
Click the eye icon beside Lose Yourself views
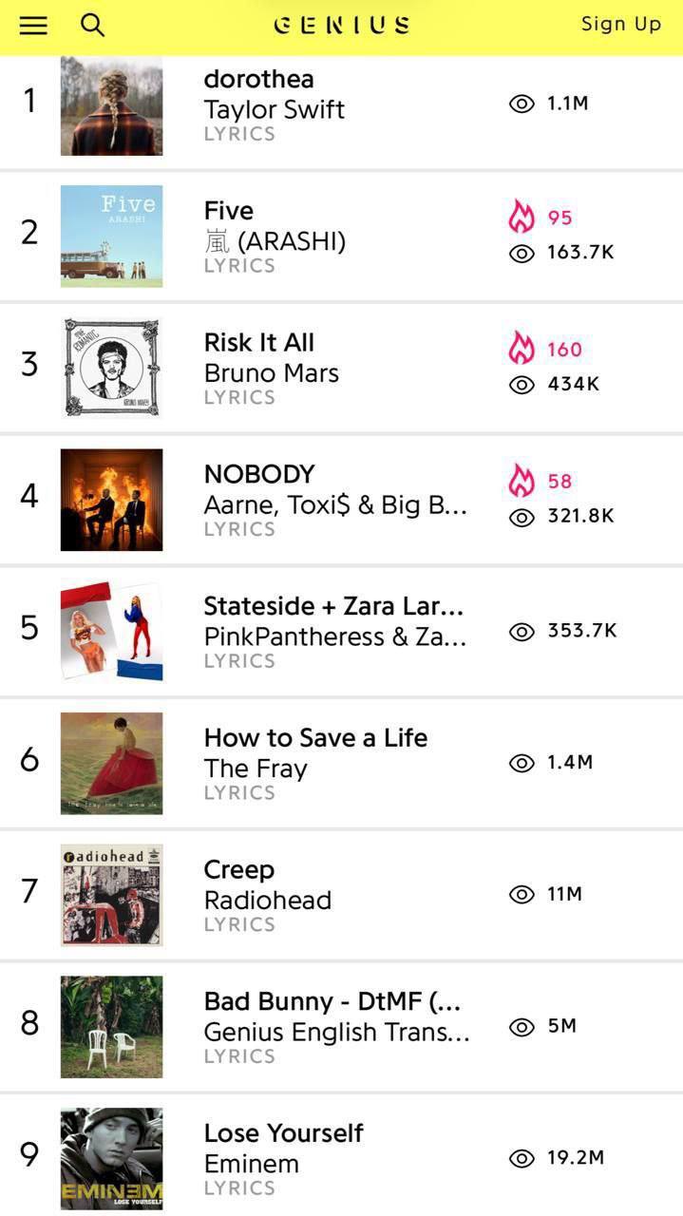point(522,1158)
